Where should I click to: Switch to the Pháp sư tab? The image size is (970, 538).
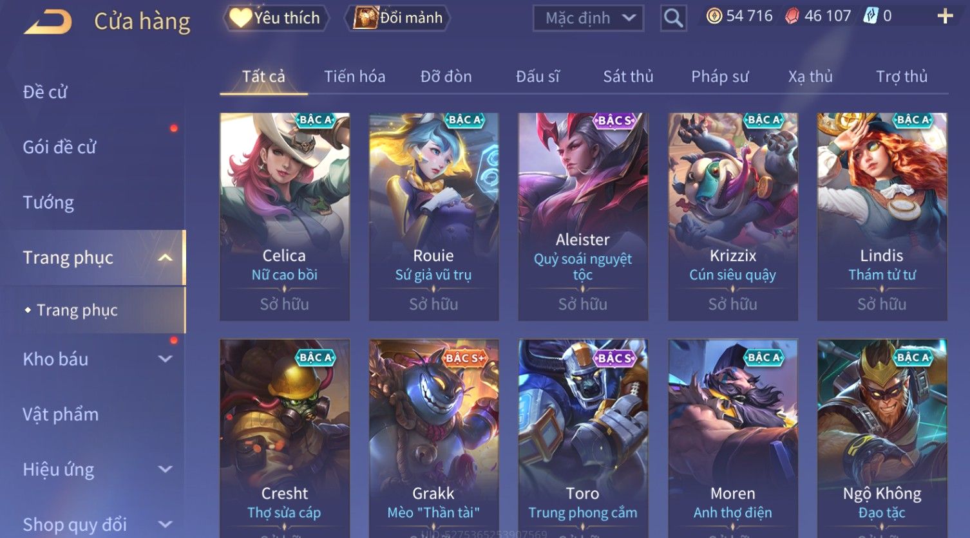coord(719,77)
